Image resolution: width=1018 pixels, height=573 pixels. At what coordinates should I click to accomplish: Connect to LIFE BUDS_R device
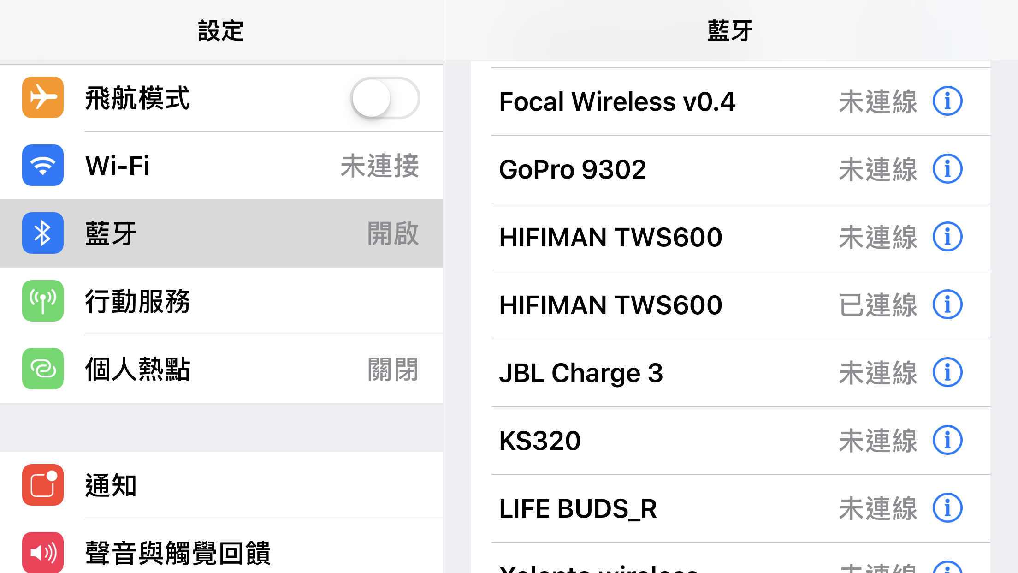730,508
